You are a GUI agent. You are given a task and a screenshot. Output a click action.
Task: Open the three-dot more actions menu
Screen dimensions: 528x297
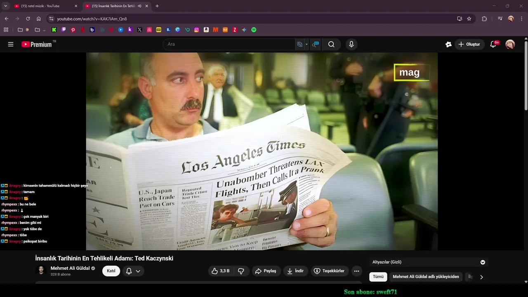356,271
